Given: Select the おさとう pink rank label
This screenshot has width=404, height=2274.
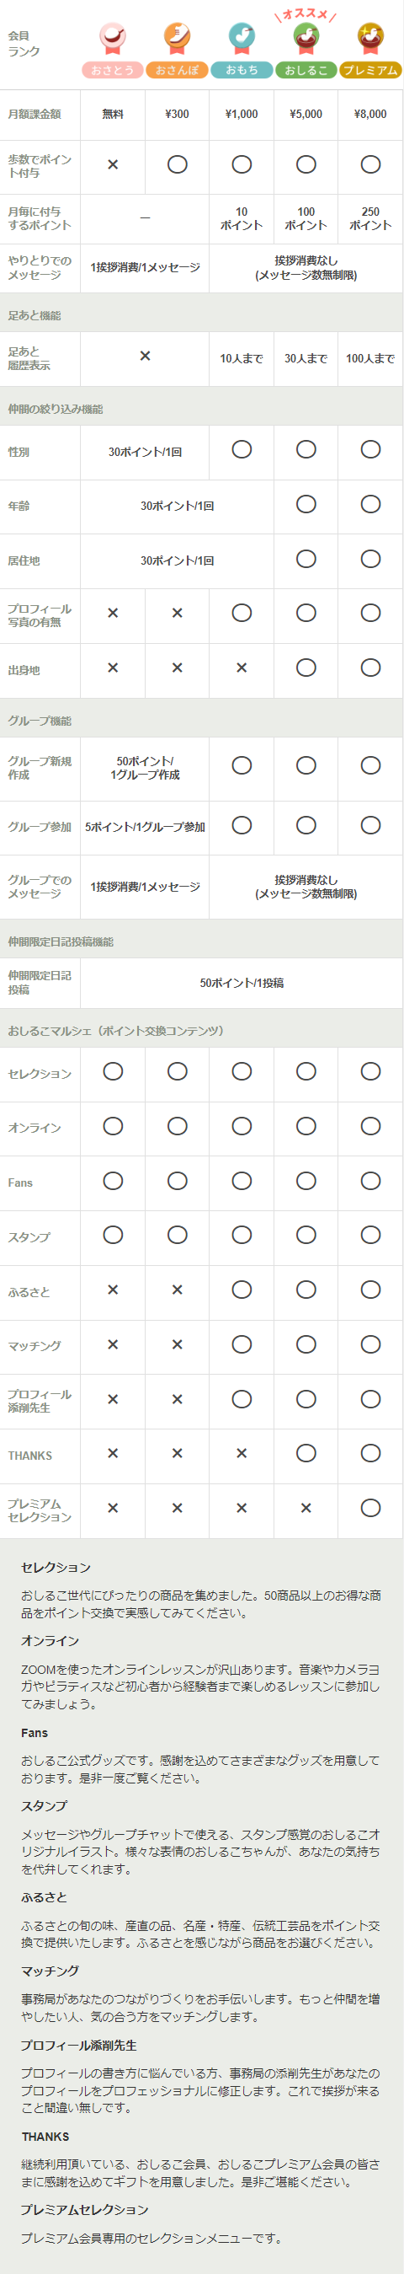Looking at the screenshot, I should pos(113,70).
